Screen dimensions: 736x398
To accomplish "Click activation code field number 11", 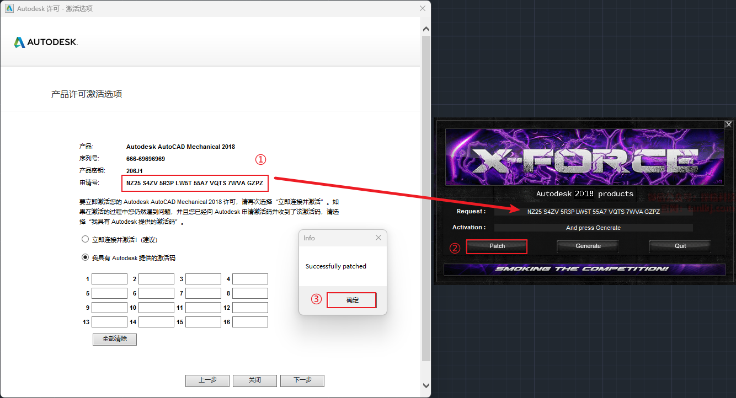I will point(203,308).
